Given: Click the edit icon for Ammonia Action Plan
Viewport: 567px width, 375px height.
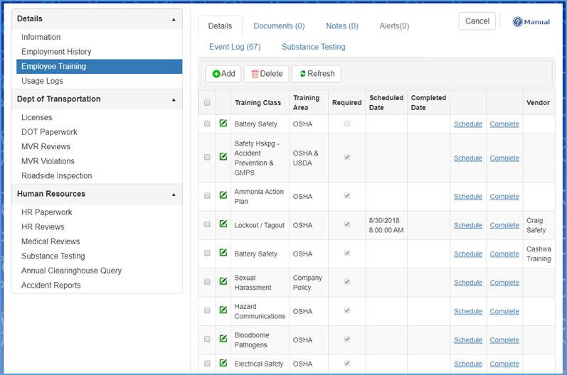Looking at the screenshot, I should [x=223, y=195].
